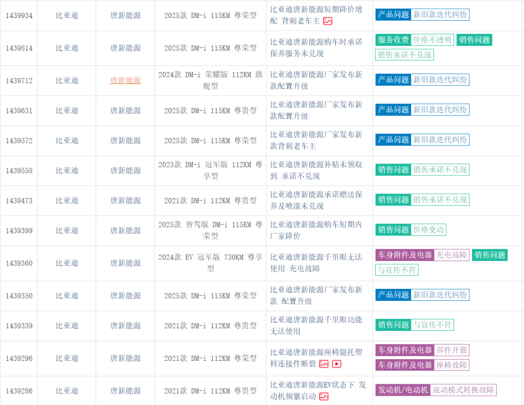Click model '2024款 EV 冠军版 730KM 尊享型'

[x=210, y=263]
